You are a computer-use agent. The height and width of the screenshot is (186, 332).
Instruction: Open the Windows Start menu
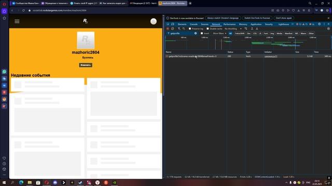4,182
